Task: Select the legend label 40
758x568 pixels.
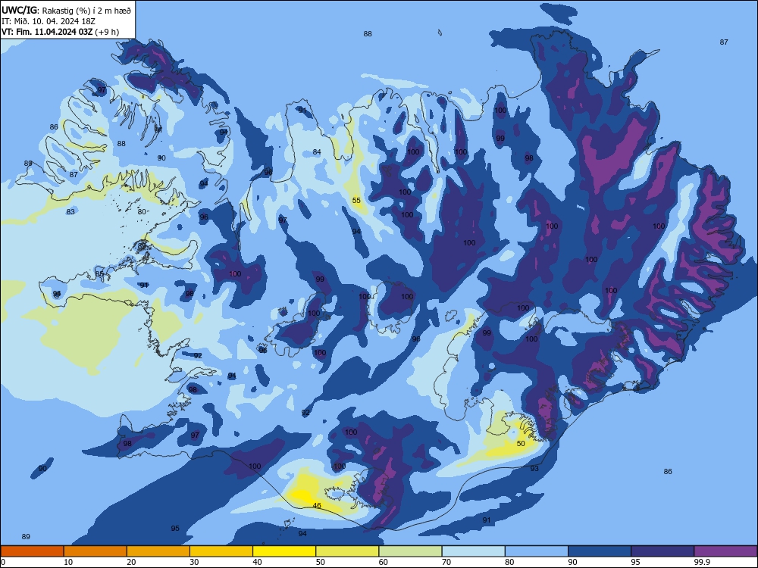Action: pyautogui.click(x=257, y=562)
